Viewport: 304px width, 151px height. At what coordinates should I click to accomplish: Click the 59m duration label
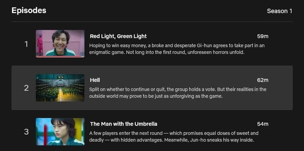click(263, 36)
